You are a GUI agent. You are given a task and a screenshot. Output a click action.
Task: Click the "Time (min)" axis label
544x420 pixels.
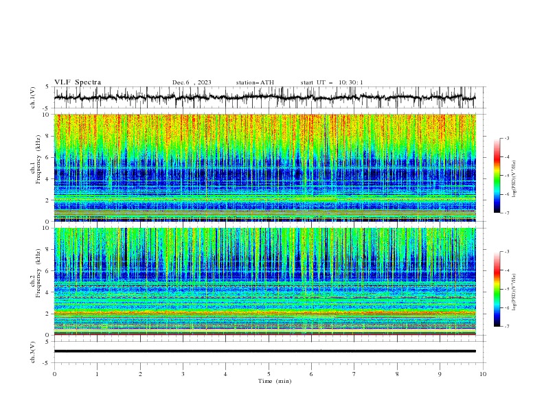(x=275, y=381)
